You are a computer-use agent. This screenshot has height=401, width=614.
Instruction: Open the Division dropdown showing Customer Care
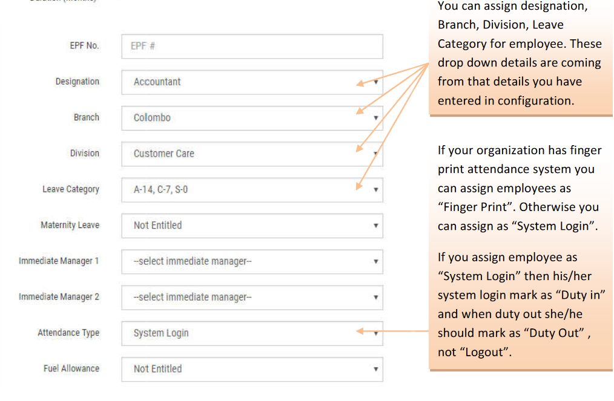pos(252,154)
